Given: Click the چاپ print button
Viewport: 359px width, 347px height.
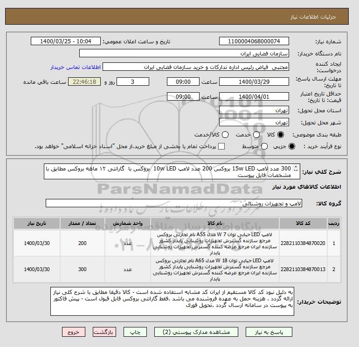Looking at the screenshot, I should click(135, 332).
